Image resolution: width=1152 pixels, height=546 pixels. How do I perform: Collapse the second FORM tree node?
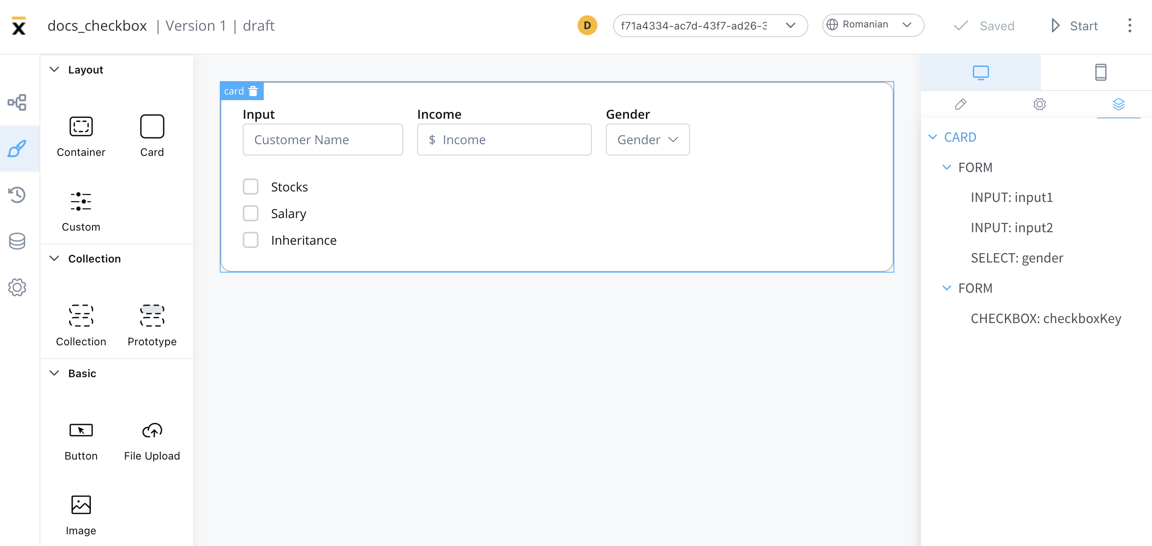pos(947,288)
